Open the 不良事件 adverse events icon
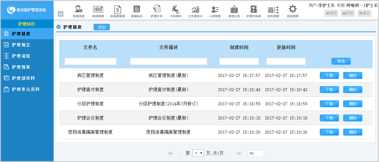This screenshot has height=162, width=379. (176, 11)
